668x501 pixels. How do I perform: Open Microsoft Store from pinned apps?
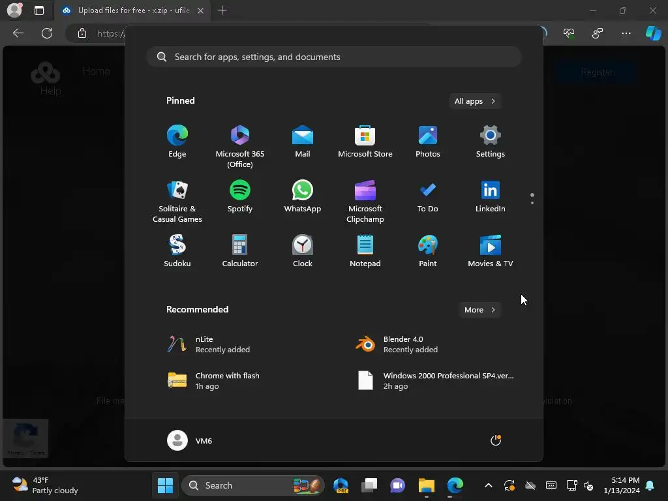(365, 142)
